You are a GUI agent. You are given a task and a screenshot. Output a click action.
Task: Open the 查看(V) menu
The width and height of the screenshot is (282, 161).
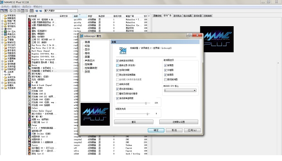click(x=16, y=7)
